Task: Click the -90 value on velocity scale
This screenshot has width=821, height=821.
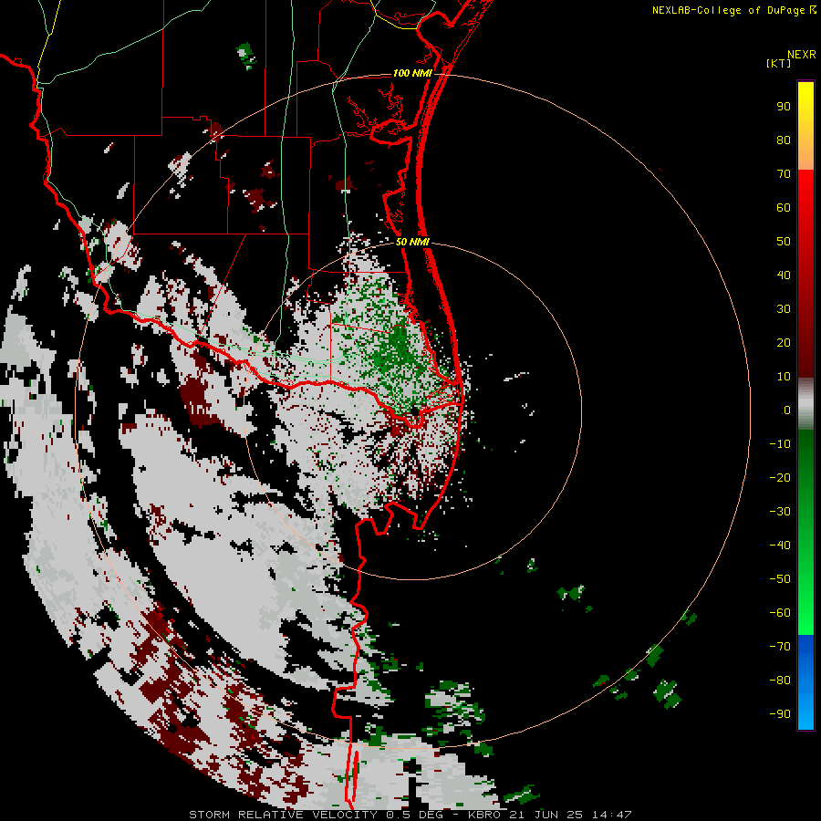Action: pyautogui.click(x=780, y=714)
